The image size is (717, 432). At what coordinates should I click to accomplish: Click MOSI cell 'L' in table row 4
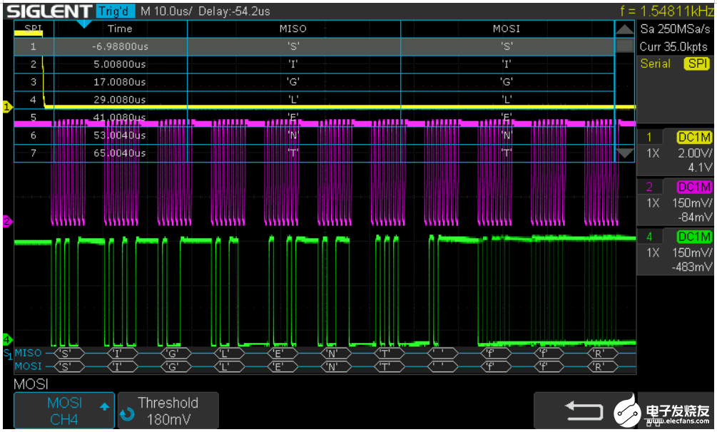[507, 100]
